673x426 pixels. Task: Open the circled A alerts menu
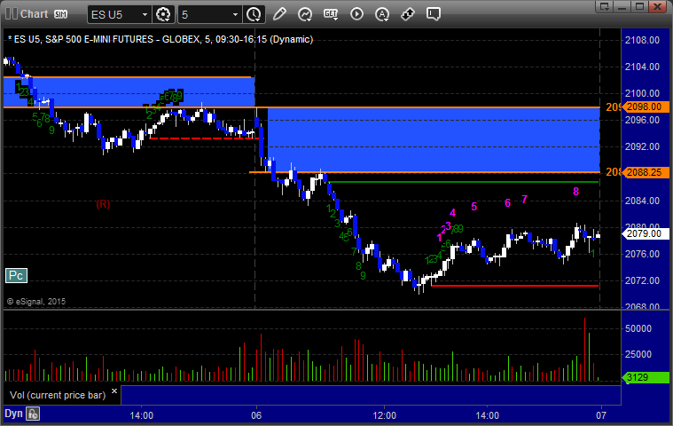coord(382,14)
